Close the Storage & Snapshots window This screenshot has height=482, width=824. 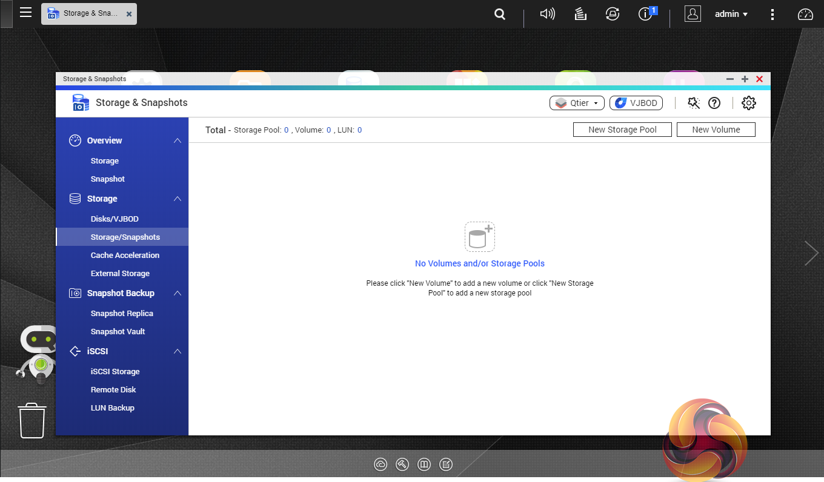coord(759,79)
